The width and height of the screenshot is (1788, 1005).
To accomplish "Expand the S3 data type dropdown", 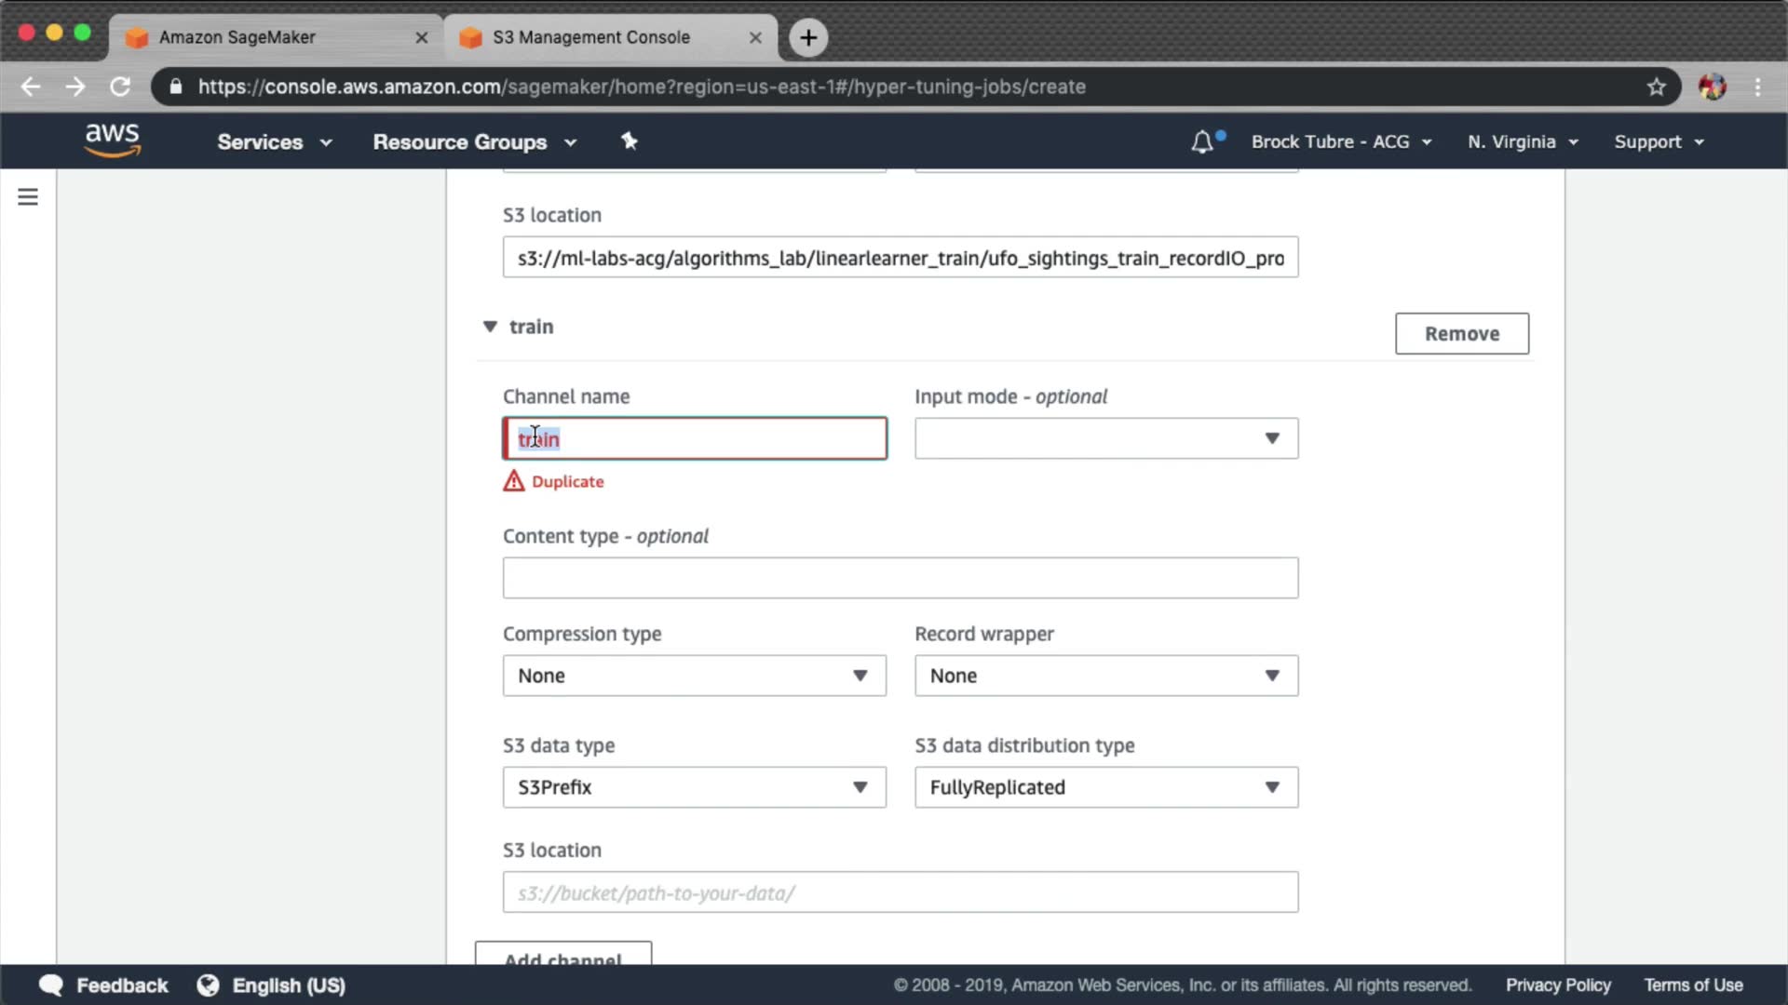I will pyautogui.click(x=694, y=787).
